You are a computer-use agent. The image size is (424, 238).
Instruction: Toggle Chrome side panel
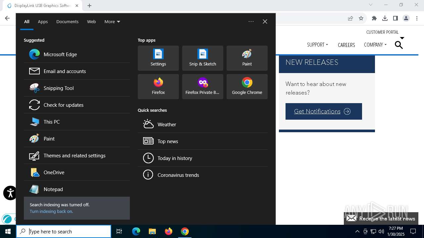396,19
